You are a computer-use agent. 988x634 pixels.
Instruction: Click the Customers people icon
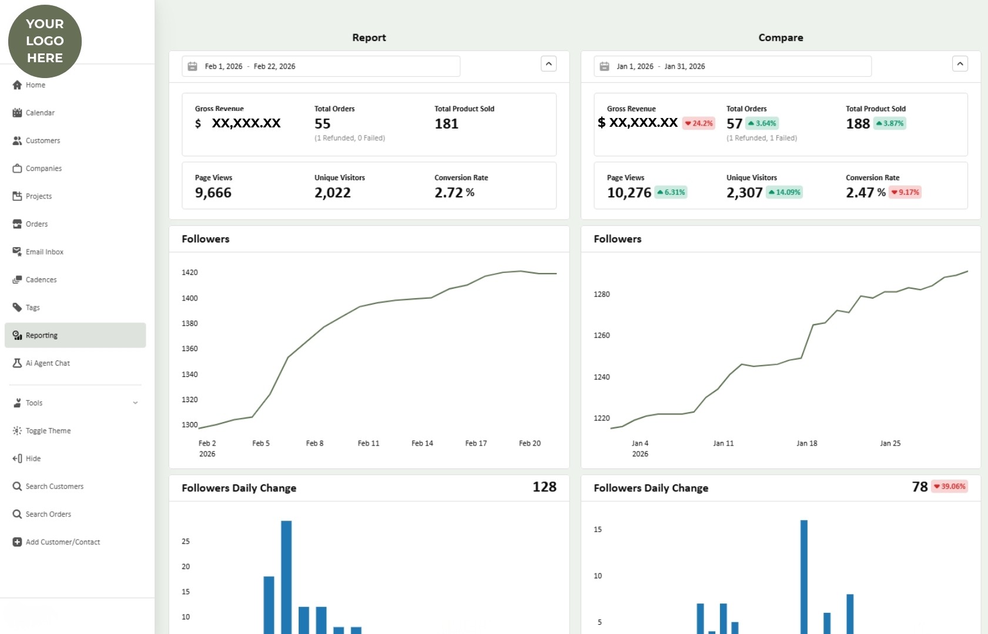pyautogui.click(x=17, y=141)
